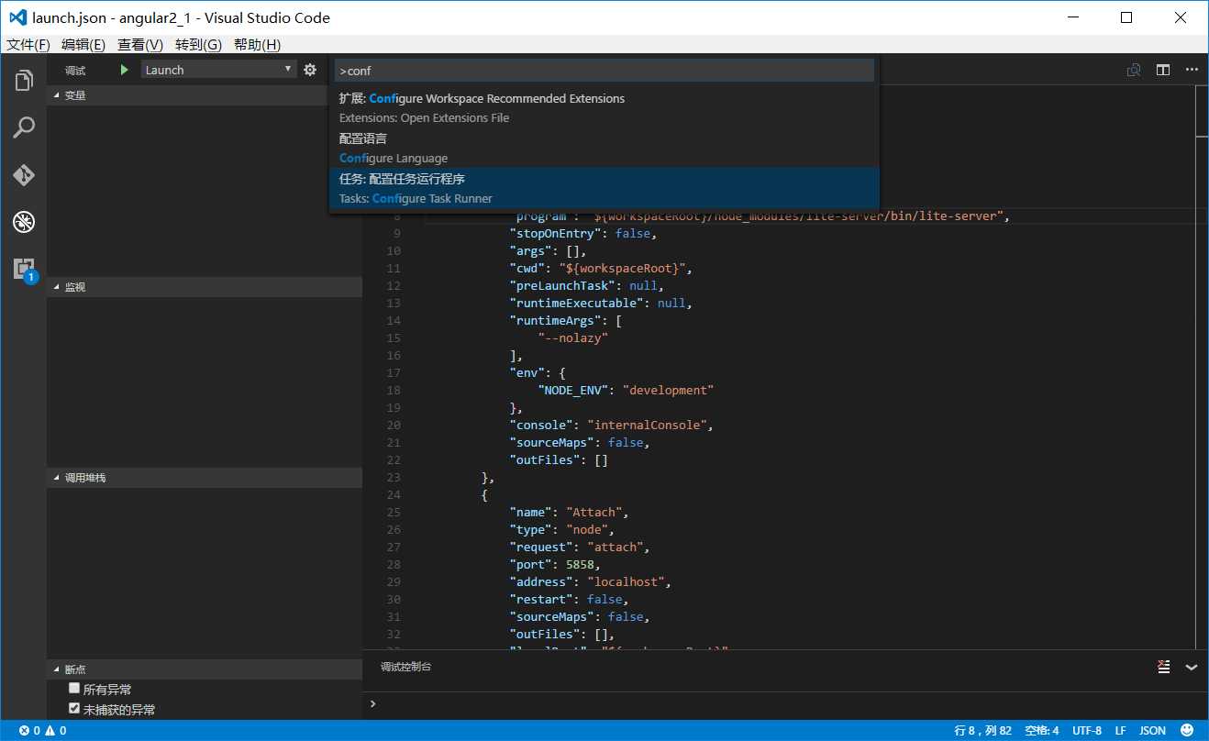Collapse the 变量 section
The image size is (1209, 741).
pyautogui.click(x=205, y=95)
